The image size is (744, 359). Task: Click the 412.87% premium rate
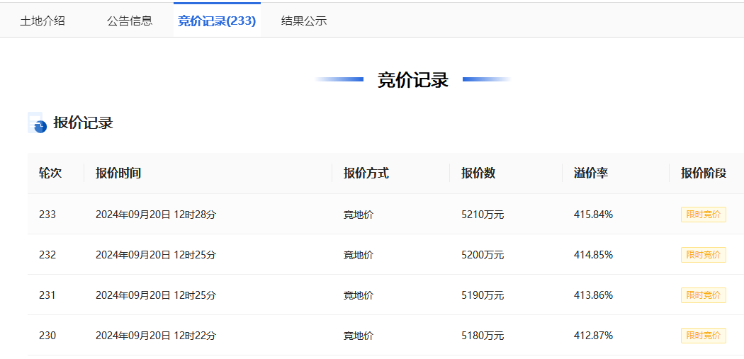point(593,336)
